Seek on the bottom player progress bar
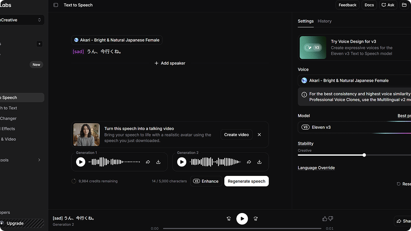 pyautogui.click(x=242, y=228)
